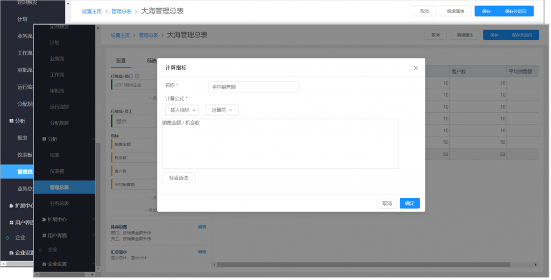551x280 pixels.
Task: Click the 设置主页 breadcrumb link in front window
Action: point(121,35)
